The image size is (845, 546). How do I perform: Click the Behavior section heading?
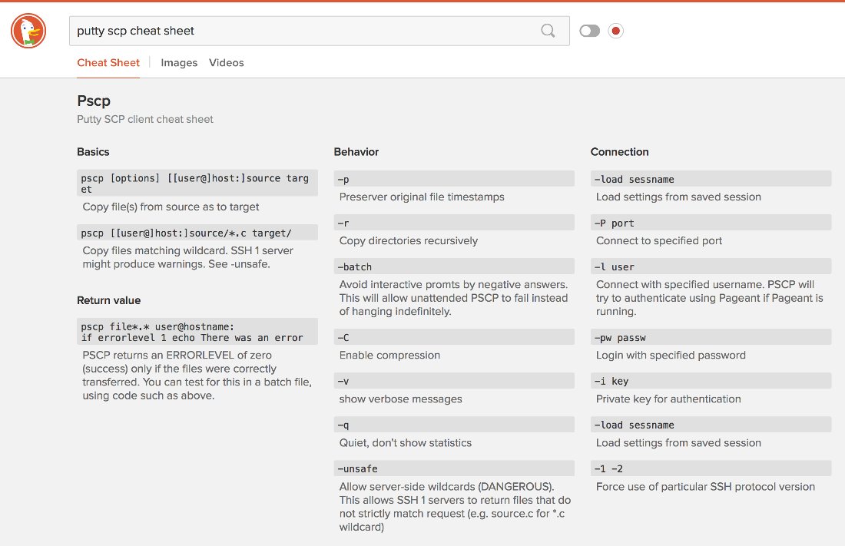click(x=356, y=152)
